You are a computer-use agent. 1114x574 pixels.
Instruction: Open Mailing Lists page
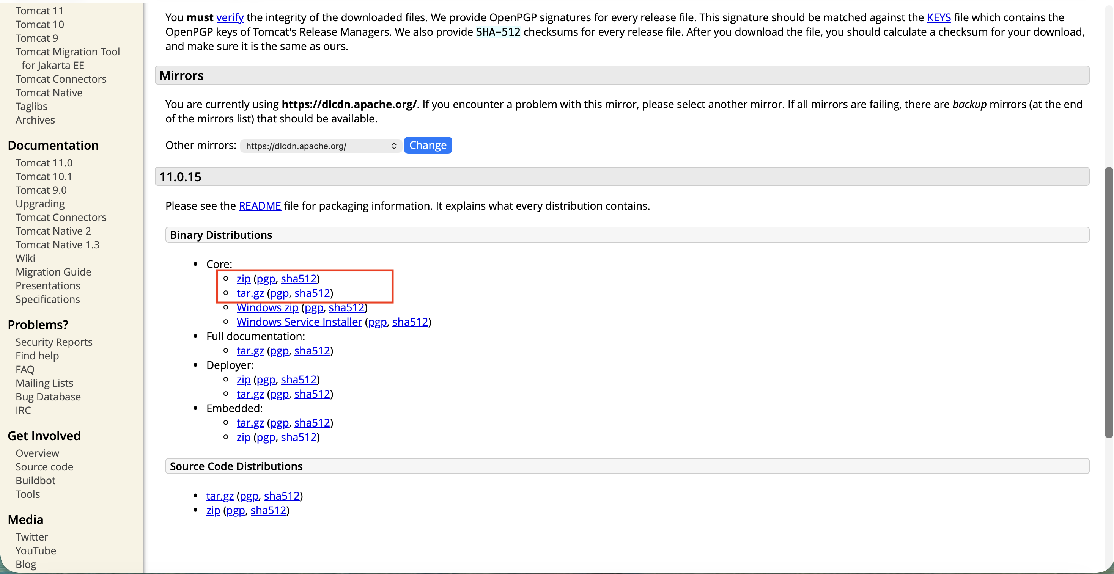[x=44, y=383]
